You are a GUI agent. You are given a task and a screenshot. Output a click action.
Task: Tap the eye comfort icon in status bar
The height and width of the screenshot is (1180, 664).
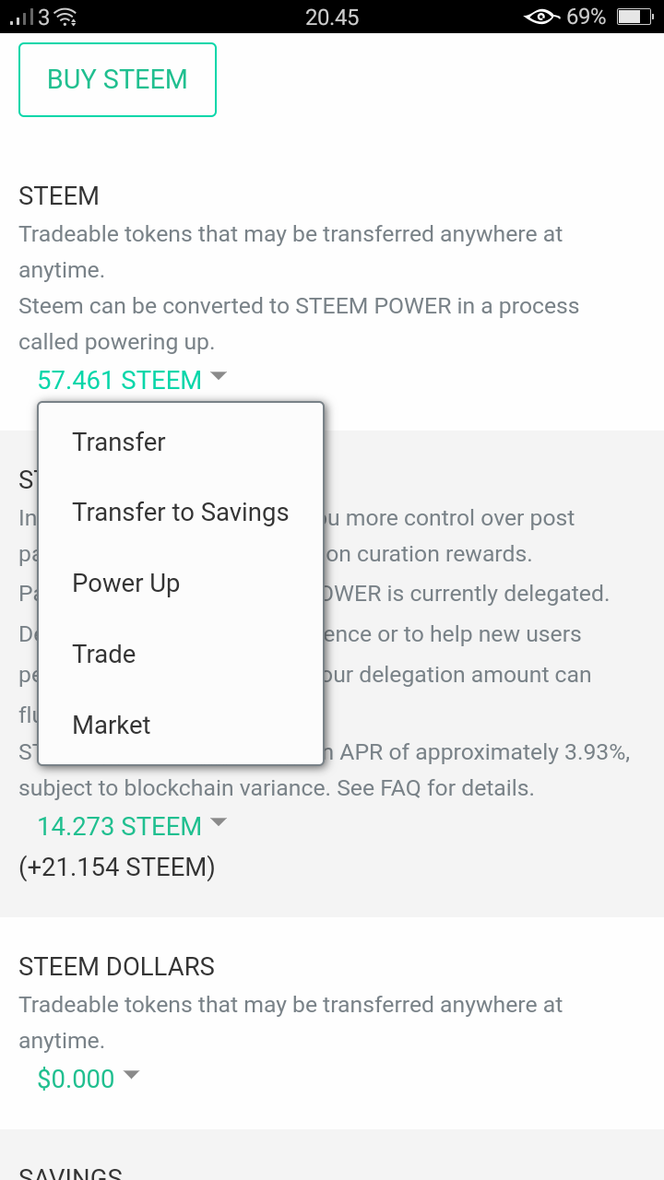point(541,17)
